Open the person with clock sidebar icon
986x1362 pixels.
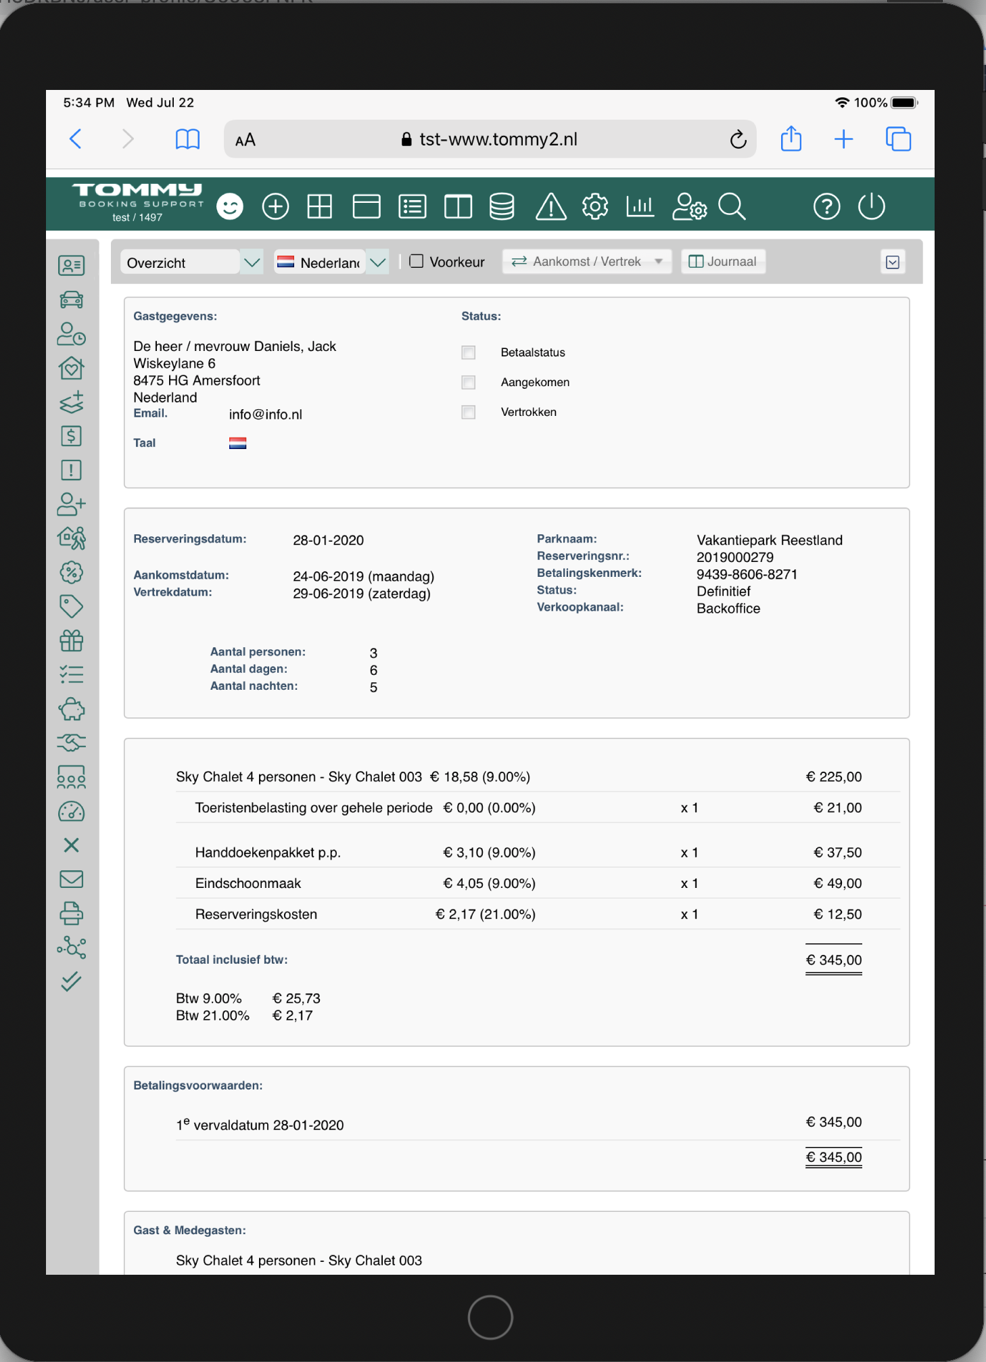coord(71,333)
